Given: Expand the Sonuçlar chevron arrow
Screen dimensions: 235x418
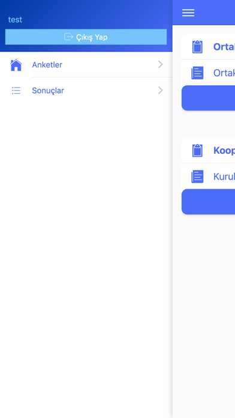Looking at the screenshot, I should tap(160, 90).
